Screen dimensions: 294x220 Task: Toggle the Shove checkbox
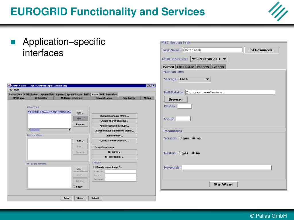point(74,186)
